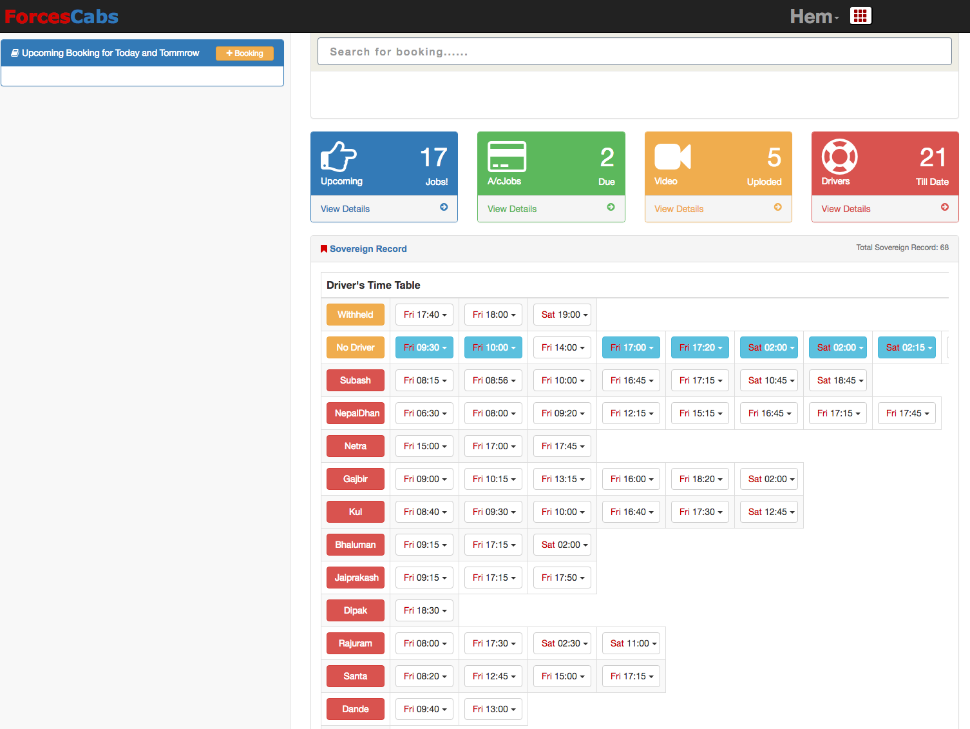This screenshot has height=729, width=970.
Task: Open No Driver Fri 09:30 dropdown
Action: tap(424, 347)
